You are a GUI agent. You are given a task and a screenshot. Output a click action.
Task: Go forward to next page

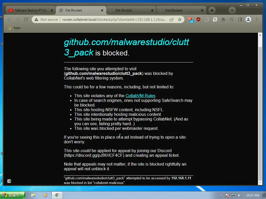pyautogui.click(x=18, y=19)
